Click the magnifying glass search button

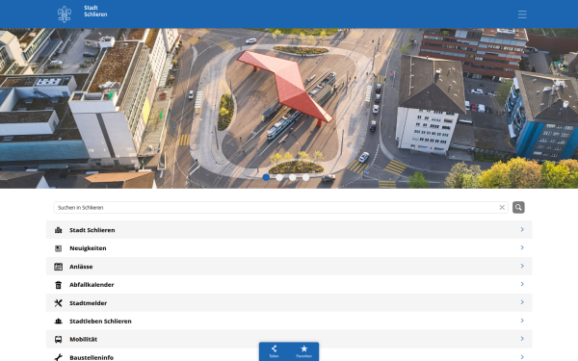tap(518, 207)
